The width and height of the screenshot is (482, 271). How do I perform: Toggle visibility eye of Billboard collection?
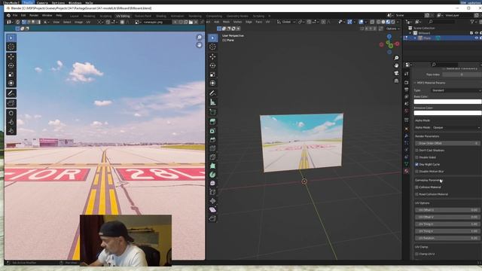(x=477, y=33)
